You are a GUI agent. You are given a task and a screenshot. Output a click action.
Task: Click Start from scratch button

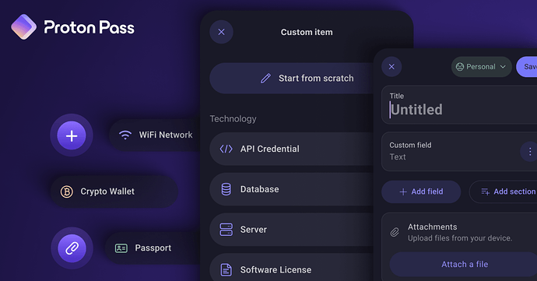coord(291,78)
